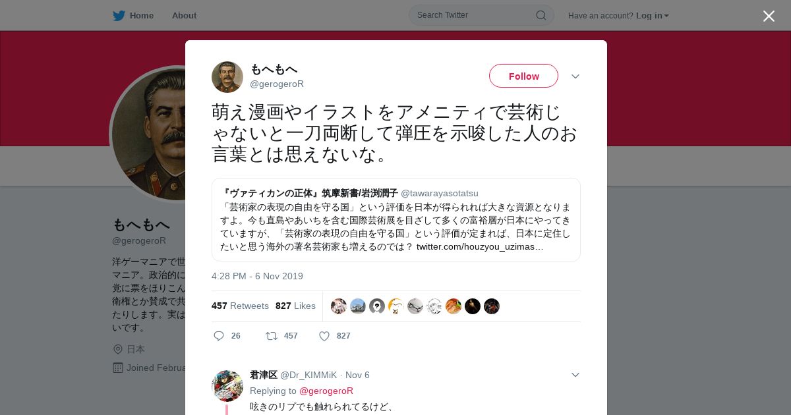
Task: Click the retweet arrows icon
Action: click(272, 336)
